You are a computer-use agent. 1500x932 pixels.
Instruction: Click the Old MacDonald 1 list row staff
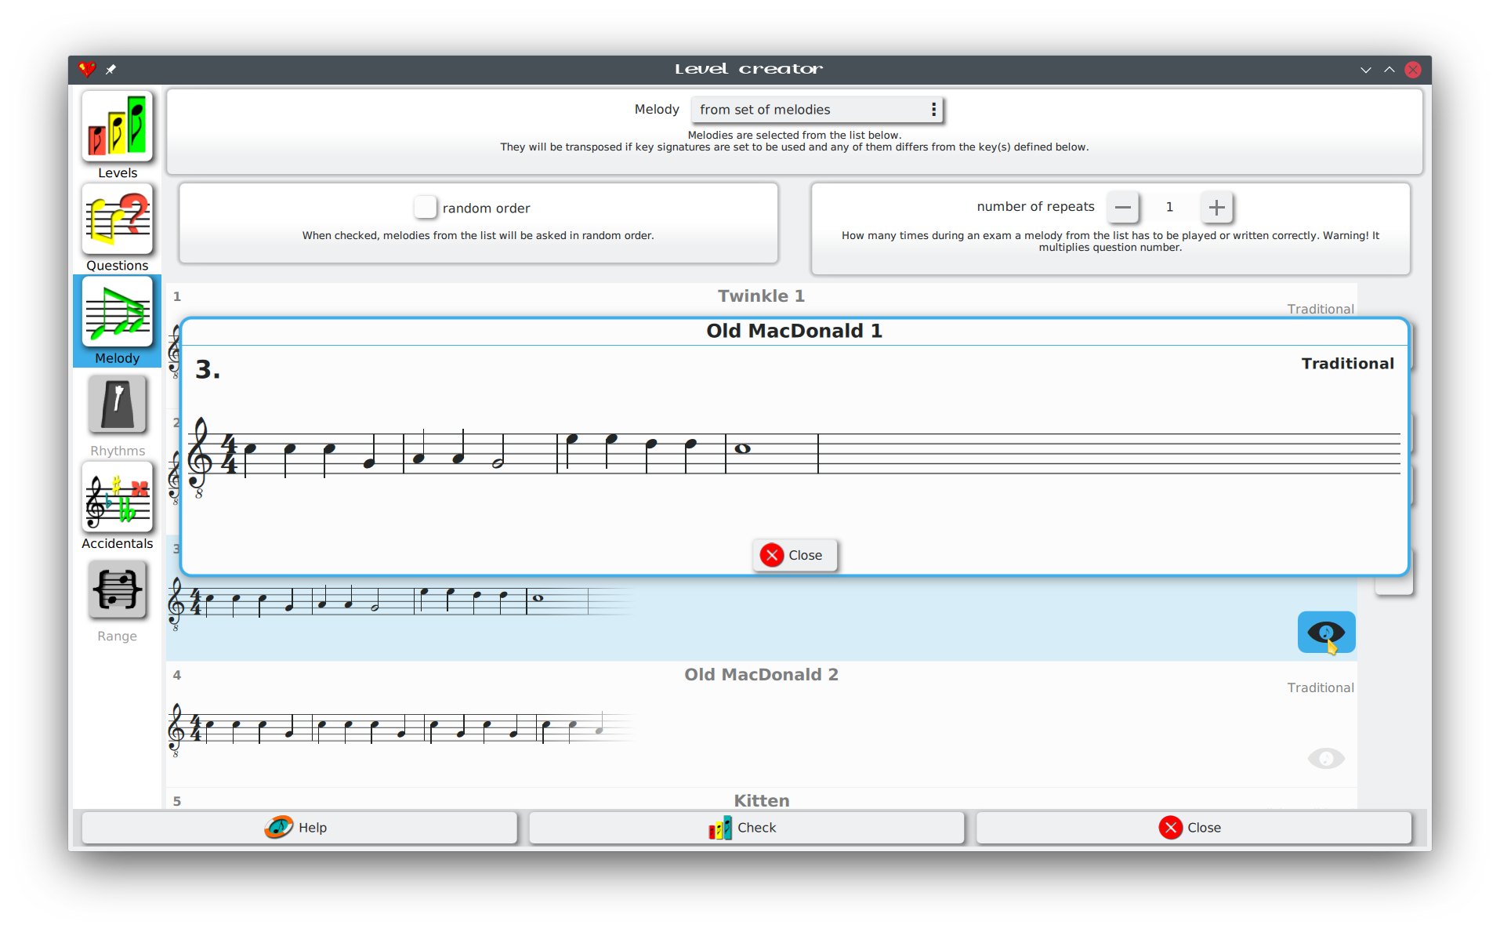point(400,604)
